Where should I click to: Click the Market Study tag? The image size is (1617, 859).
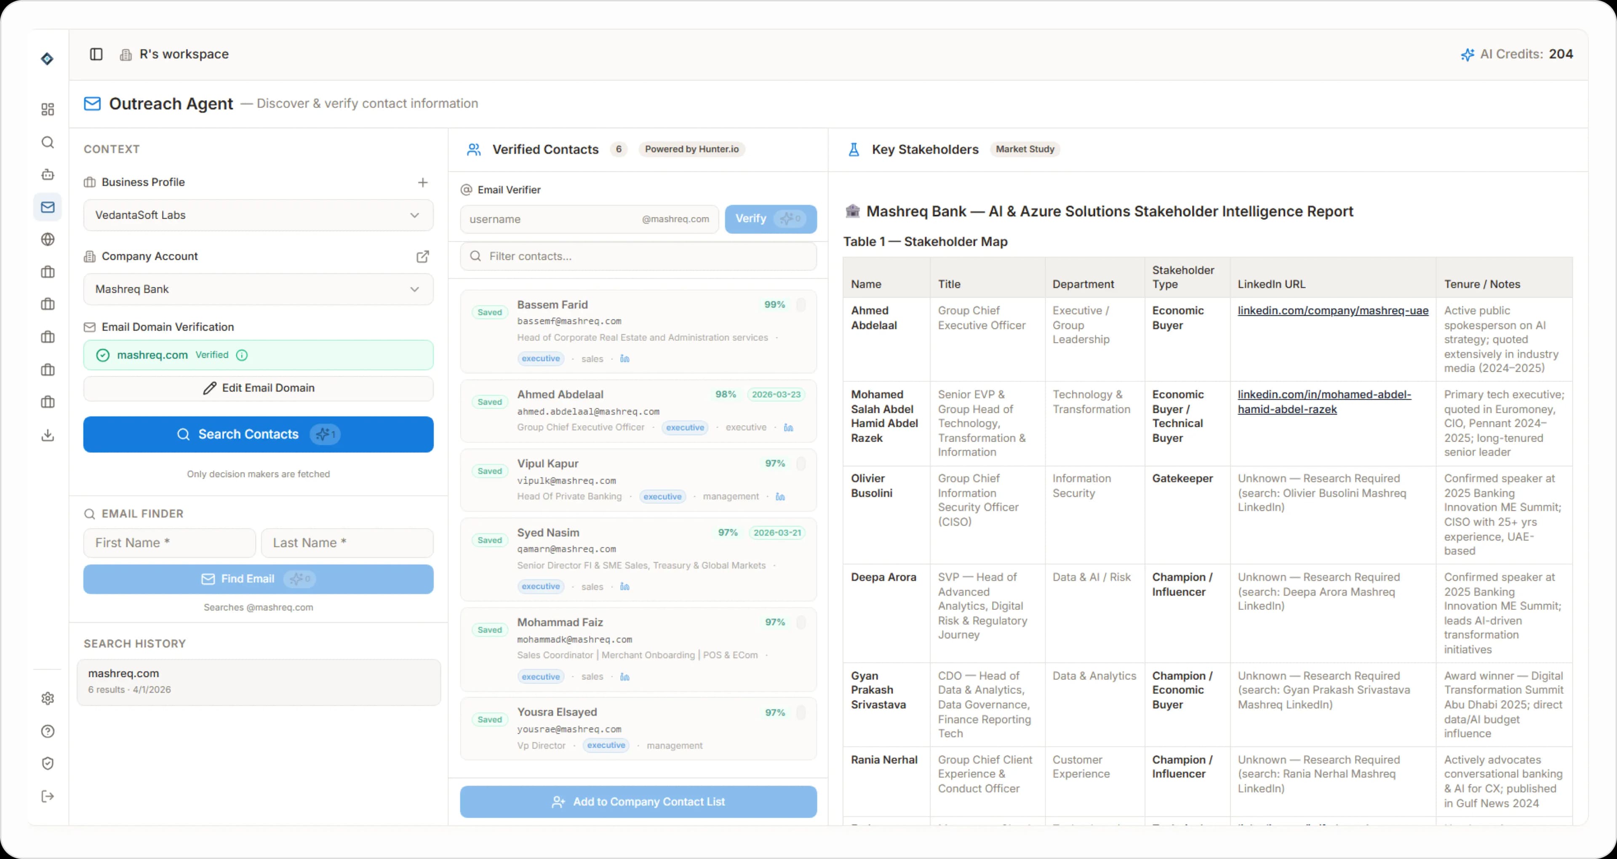tap(1025, 149)
